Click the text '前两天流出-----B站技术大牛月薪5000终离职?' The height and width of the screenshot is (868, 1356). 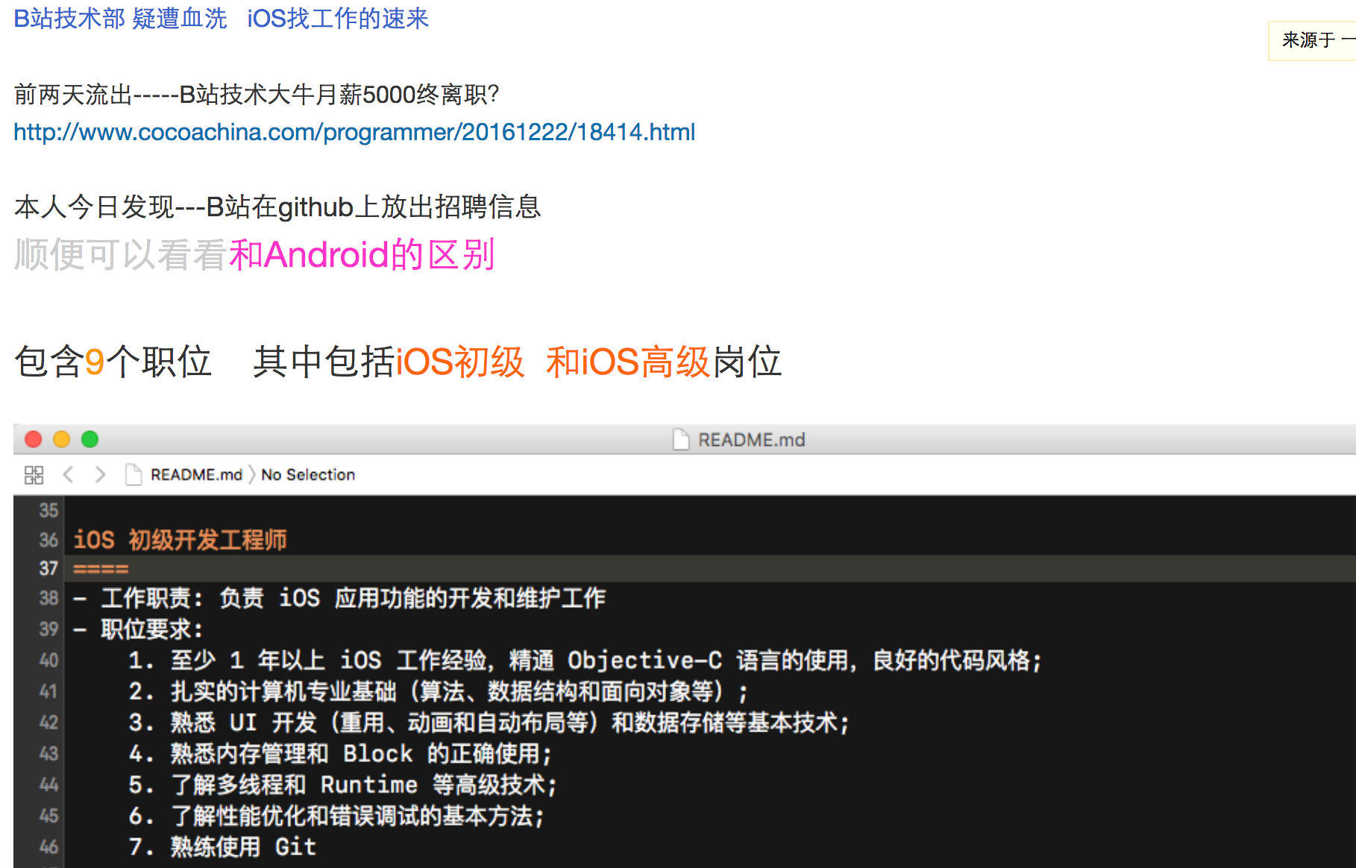click(x=257, y=95)
